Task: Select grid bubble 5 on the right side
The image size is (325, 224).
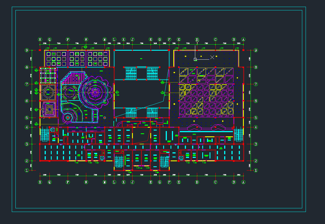Action: (256, 118)
